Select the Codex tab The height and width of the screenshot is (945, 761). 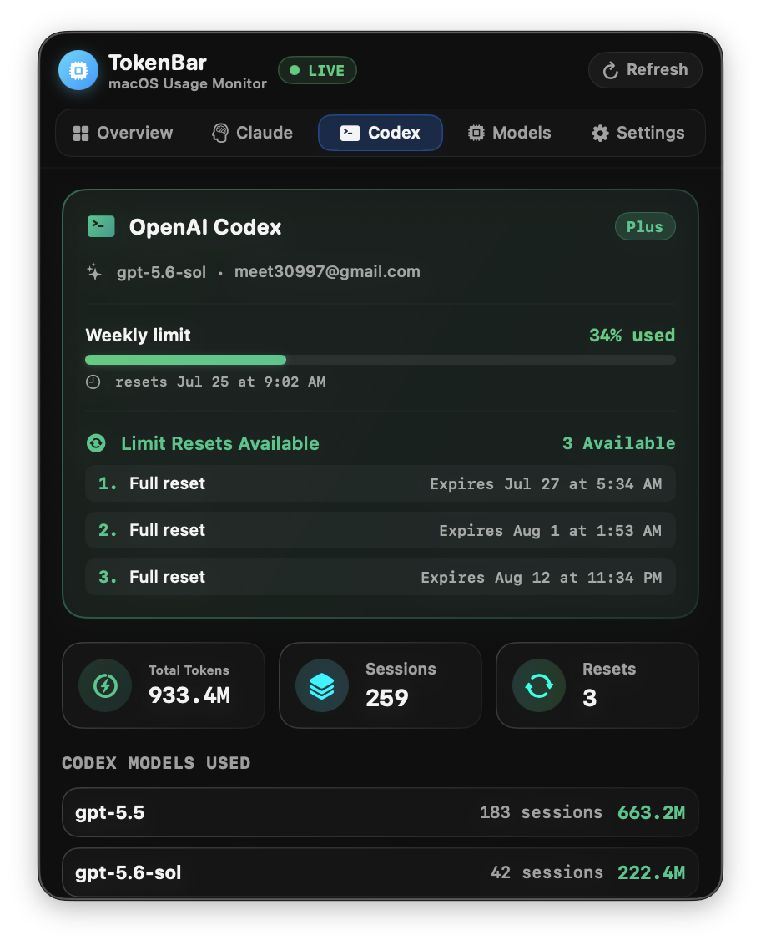pyautogui.click(x=380, y=134)
